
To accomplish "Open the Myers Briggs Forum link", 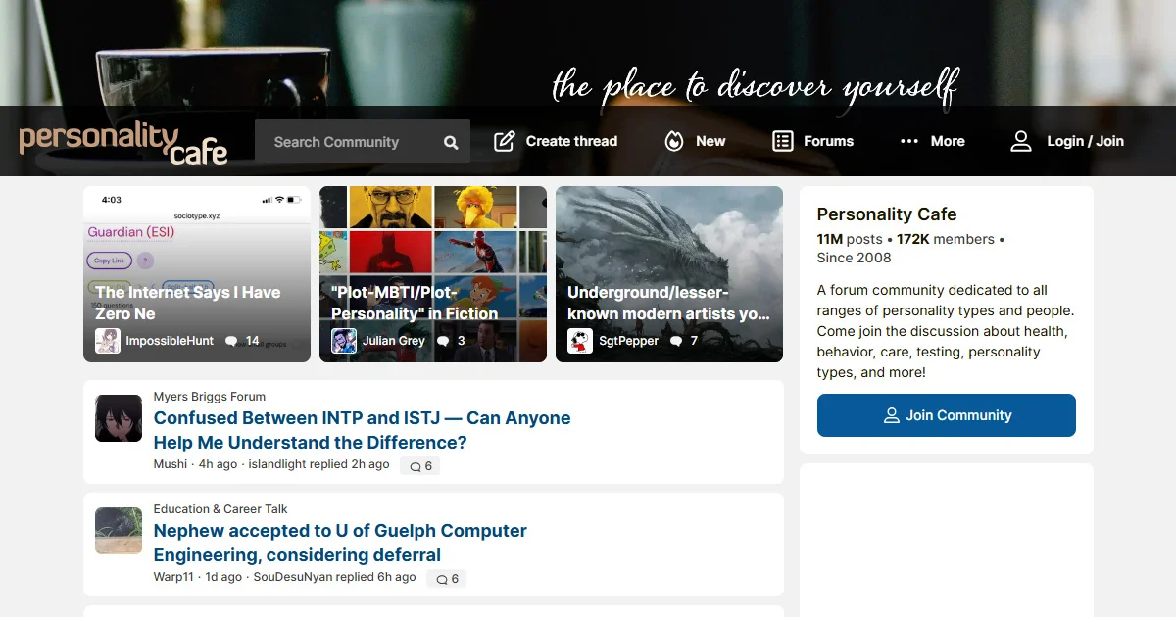I will (210, 397).
